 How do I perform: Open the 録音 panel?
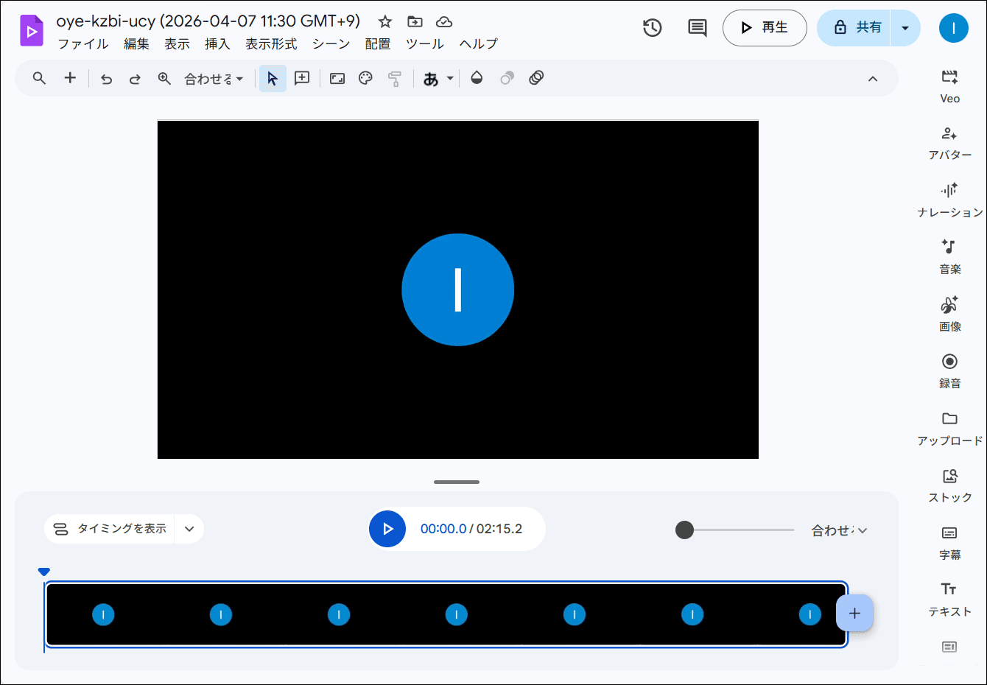click(x=949, y=371)
